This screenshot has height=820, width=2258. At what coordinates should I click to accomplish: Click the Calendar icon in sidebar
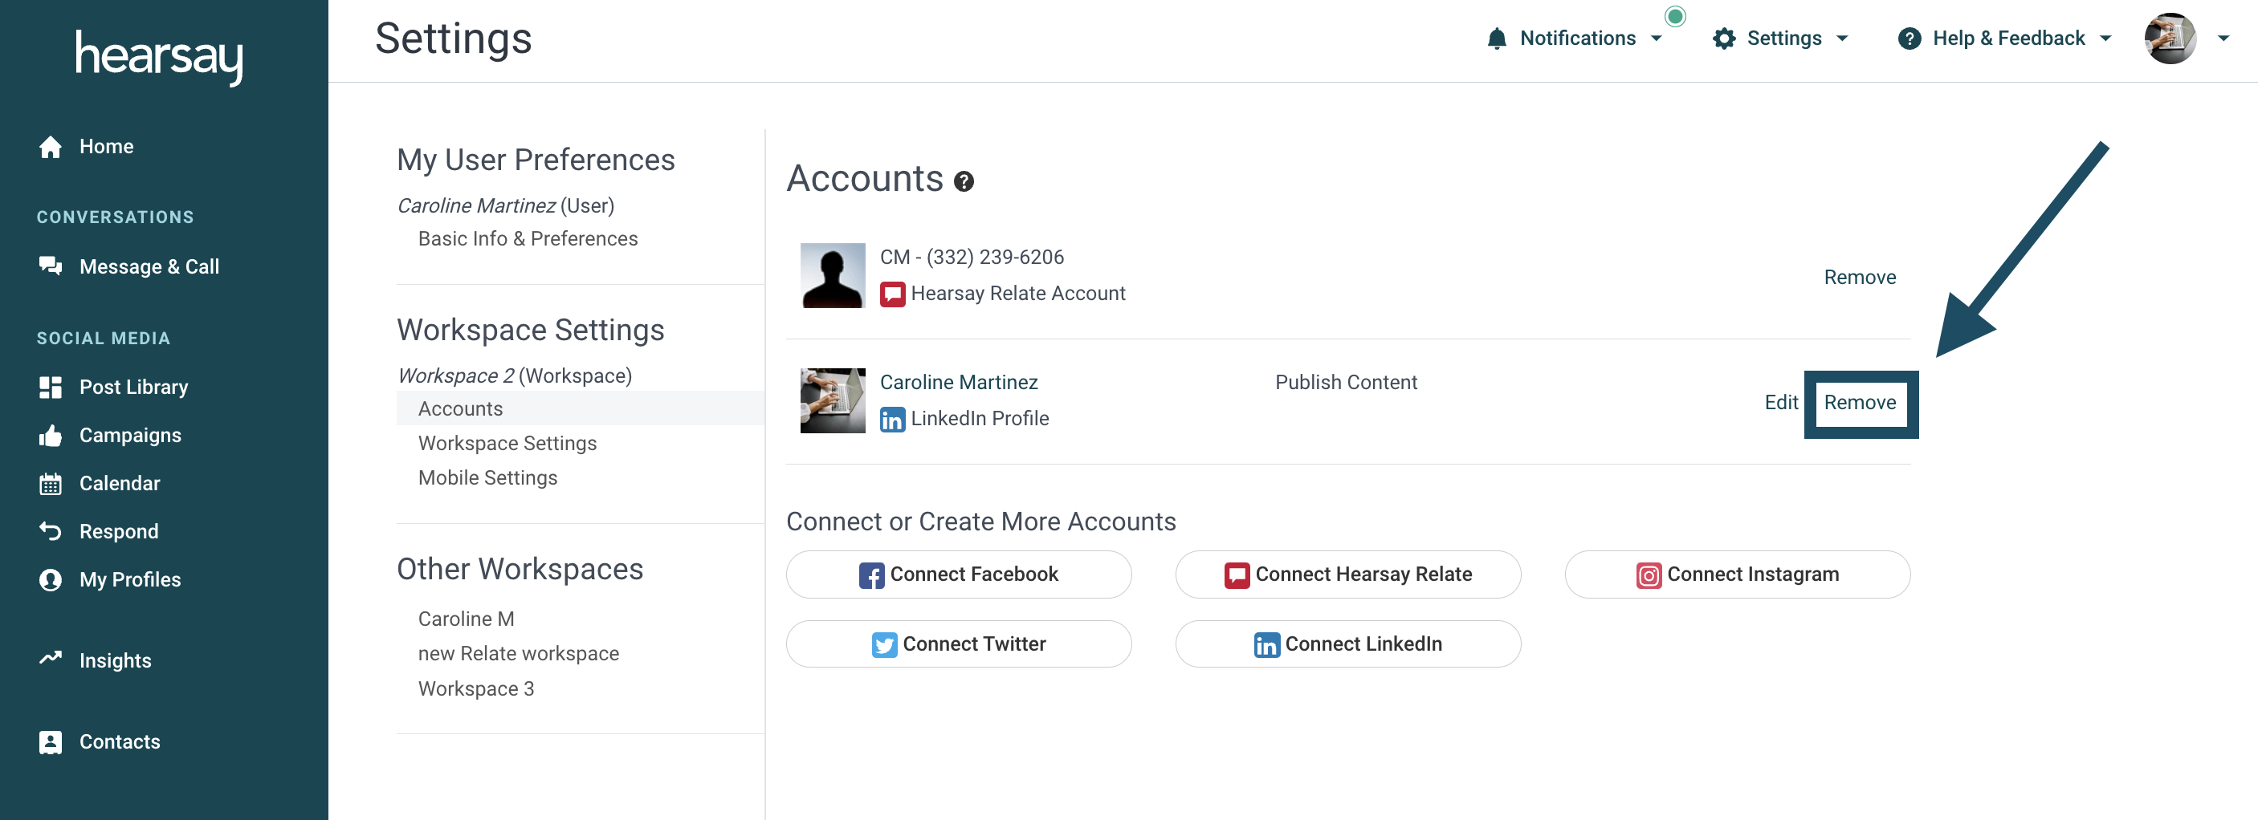(x=50, y=484)
